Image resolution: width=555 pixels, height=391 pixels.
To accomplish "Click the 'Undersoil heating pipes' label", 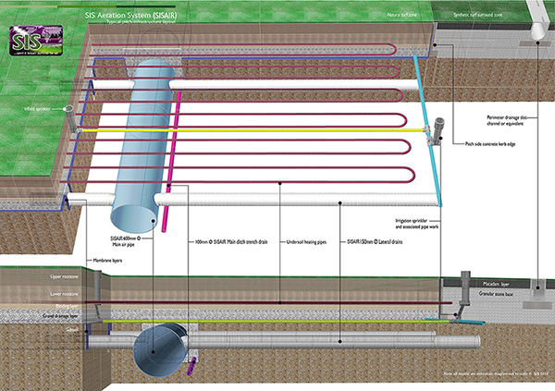I will (306, 242).
